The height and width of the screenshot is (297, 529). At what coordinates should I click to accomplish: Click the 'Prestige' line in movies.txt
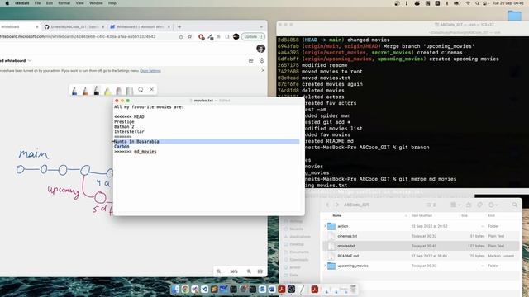point(124,121)
